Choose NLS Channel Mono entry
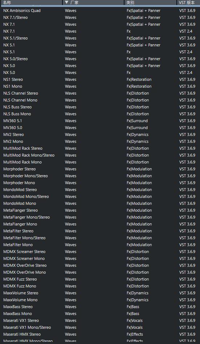 100,100
